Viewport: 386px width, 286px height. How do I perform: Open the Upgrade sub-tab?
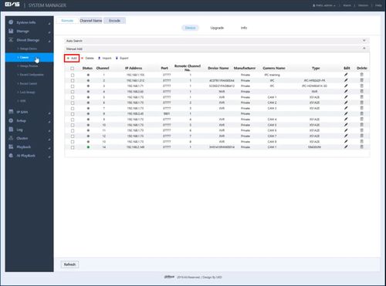pyautogui.click(x=217, y=28)
